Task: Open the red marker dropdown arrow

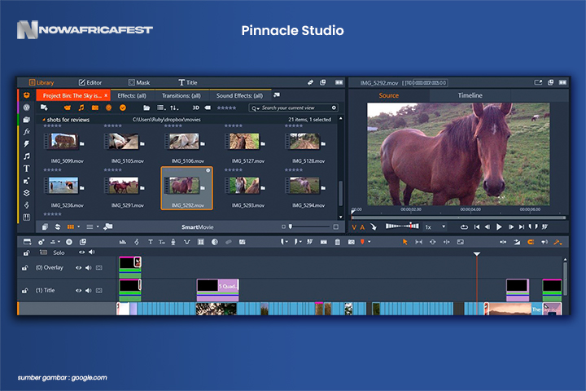Action: (370, 242)
